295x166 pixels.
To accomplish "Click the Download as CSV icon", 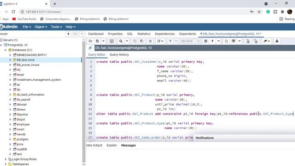I will pos(277,41).
